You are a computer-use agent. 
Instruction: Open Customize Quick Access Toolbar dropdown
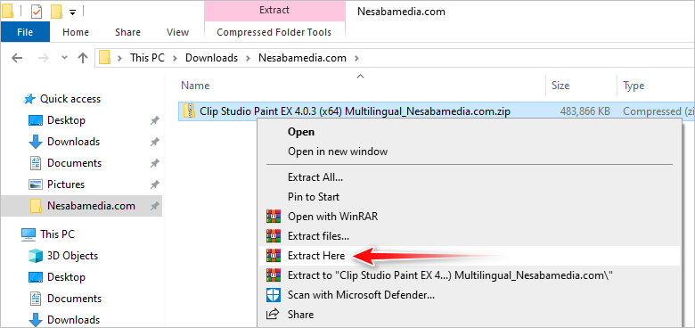pyautogui.click(x=73, y=12)
